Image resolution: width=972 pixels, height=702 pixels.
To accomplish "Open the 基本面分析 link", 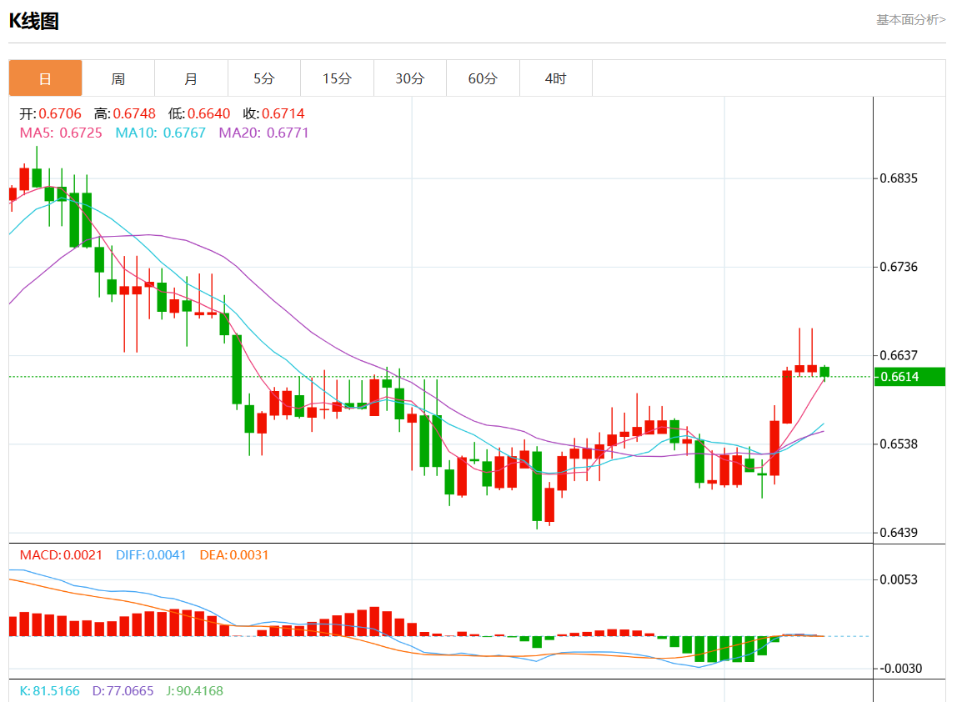I will 910,19.
